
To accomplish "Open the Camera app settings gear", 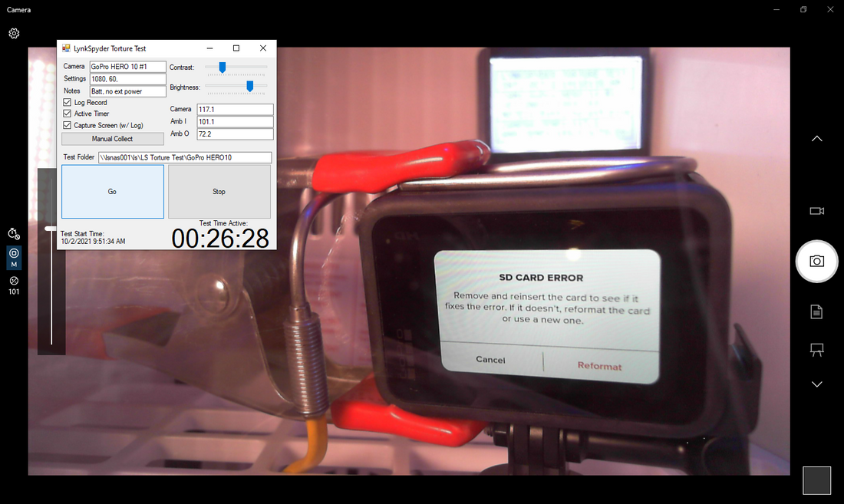I will coord(13,33).
